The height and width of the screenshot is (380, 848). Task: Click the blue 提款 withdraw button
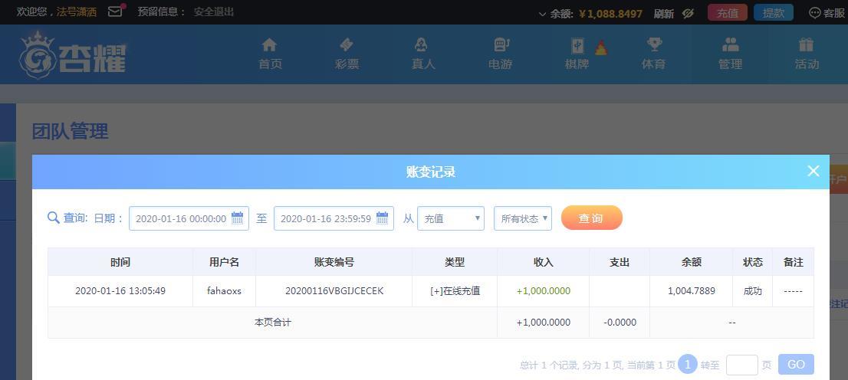[774, 13]
